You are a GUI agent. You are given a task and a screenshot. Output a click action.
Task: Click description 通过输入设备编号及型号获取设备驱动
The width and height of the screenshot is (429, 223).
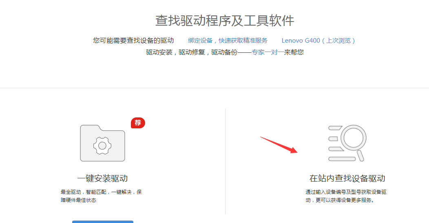click(x=346, y=196)
